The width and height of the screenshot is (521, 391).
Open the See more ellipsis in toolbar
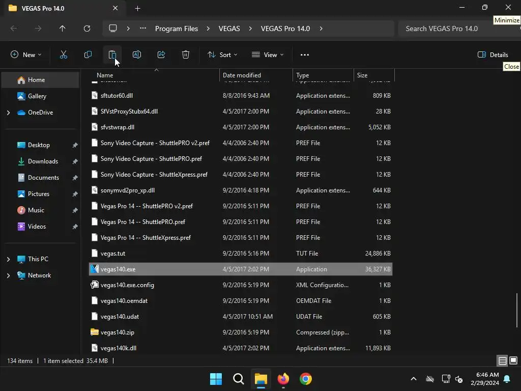[x=304, y=55]
